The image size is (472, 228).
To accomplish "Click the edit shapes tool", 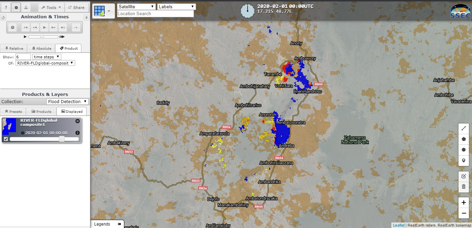I will 464,176.
